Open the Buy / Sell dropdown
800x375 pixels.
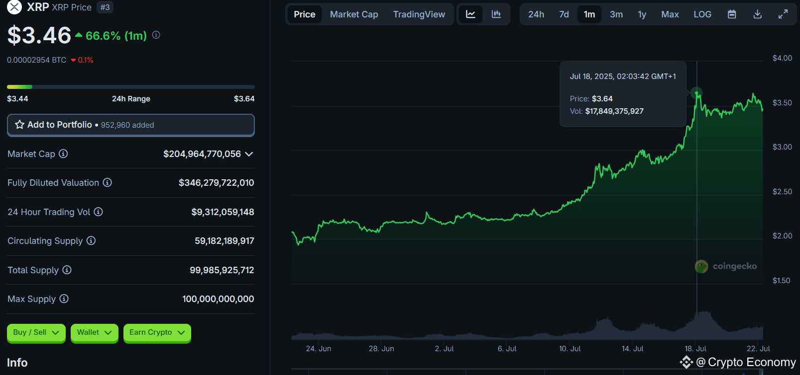pos(36,332)
